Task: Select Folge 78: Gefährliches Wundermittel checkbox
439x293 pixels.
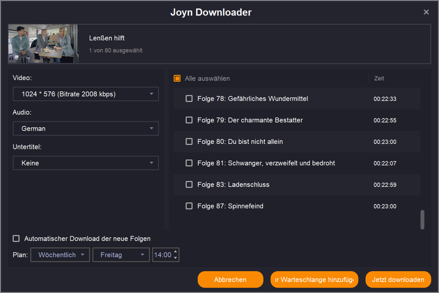Action: [189, 99]
